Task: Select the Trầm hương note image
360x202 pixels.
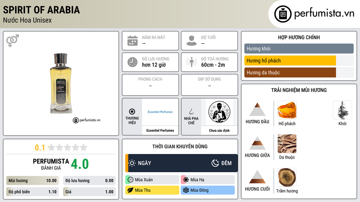Action: pyautogui.click(x=287, y=177)
